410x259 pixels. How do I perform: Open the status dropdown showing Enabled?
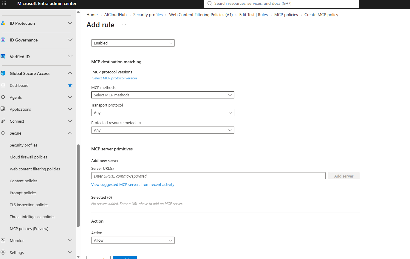pos(133,43)
